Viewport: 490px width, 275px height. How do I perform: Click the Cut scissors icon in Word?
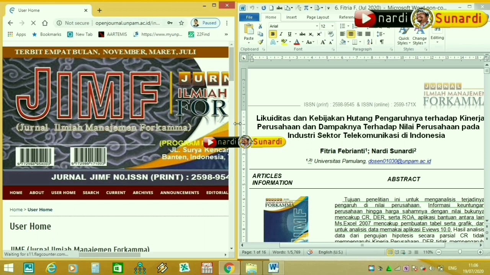tap(260, 26)
